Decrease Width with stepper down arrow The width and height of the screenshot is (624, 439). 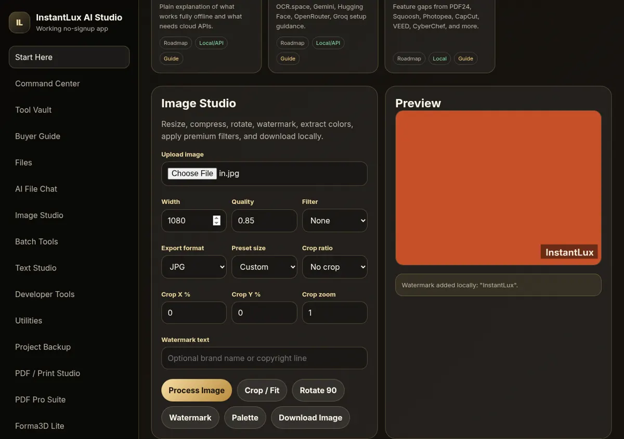(217, 223)
